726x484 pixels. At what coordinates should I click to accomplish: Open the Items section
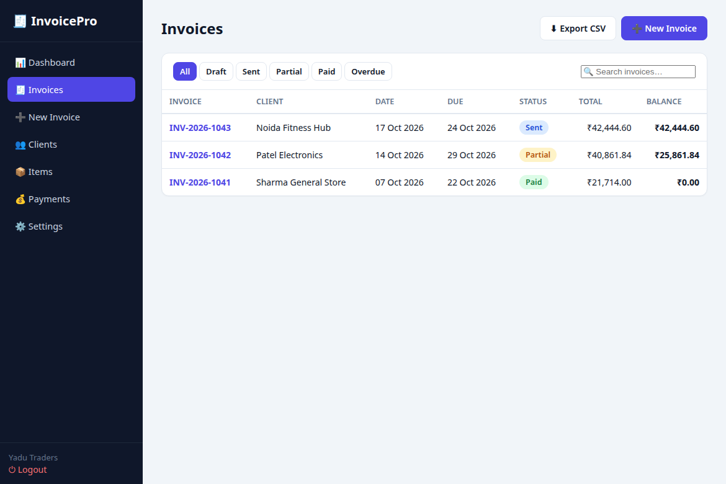[x=71, y=172]
